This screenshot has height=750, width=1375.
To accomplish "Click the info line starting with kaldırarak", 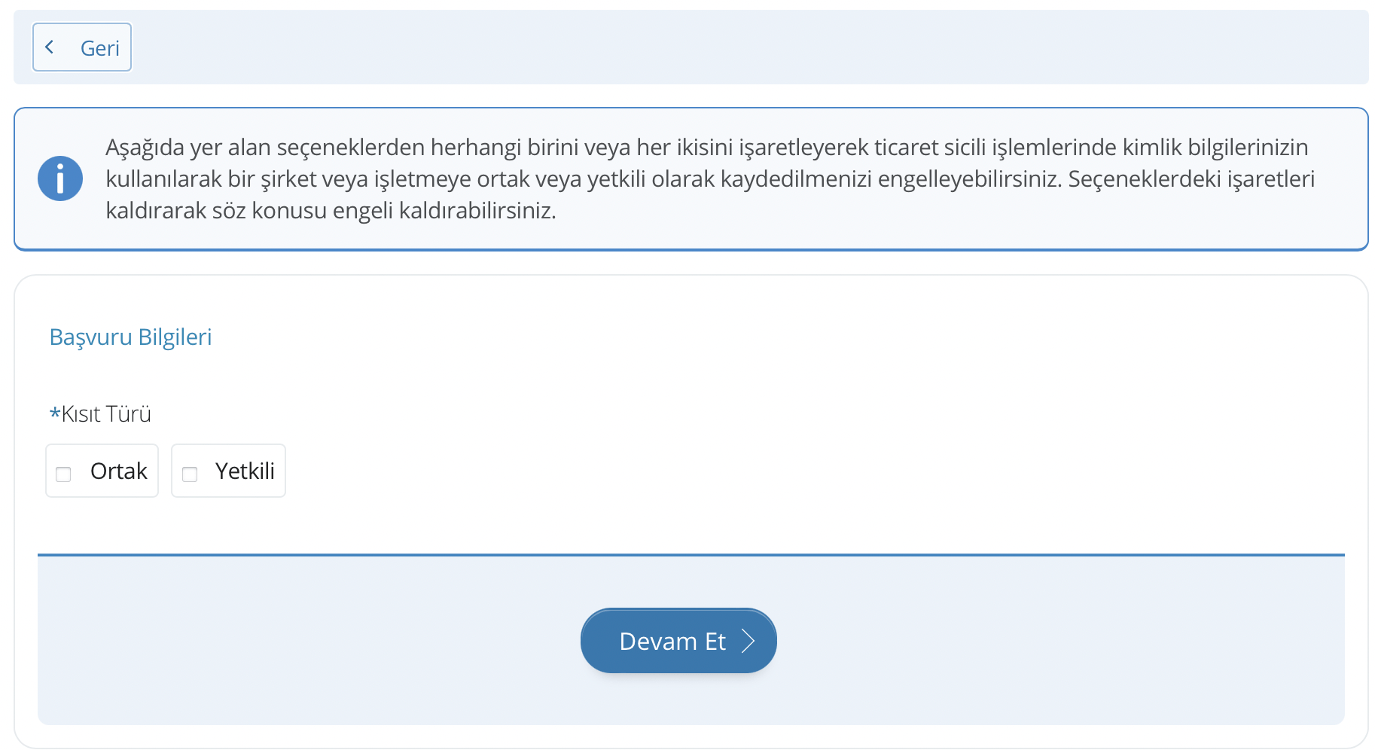I will pyautogui.click(x=331, y=211).
